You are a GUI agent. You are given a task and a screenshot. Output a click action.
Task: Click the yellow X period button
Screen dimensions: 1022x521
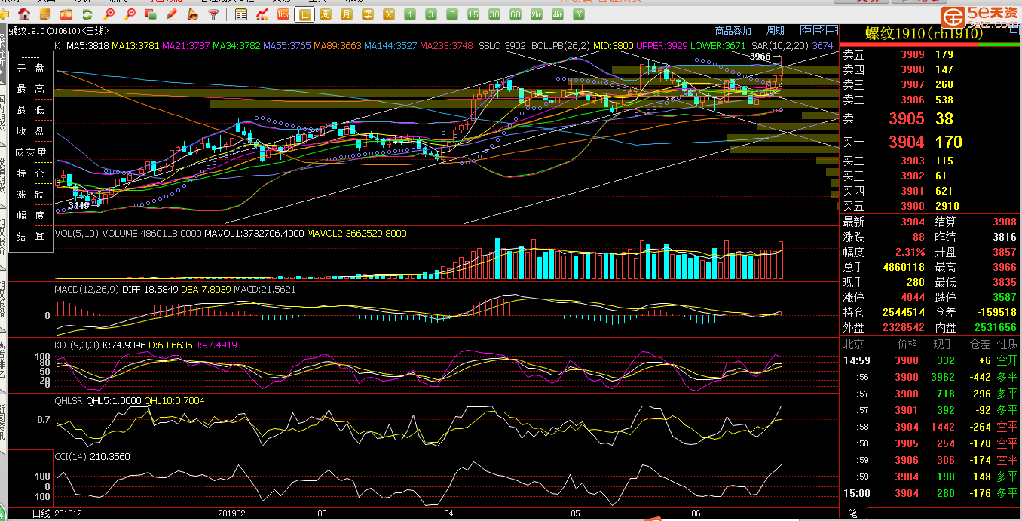(389, 14)
